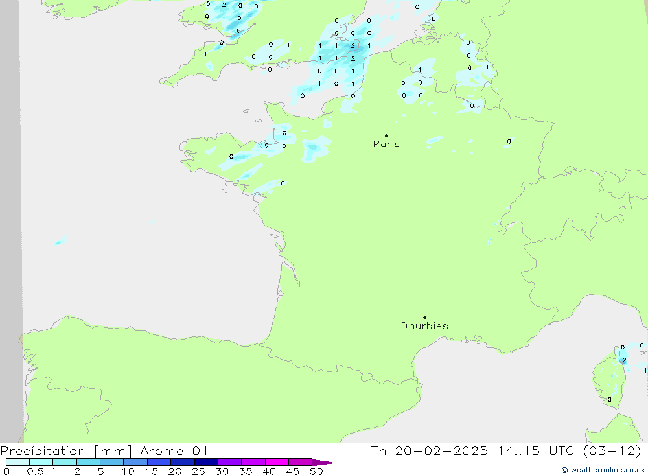Click the legend arrow tip beyond 50

pos(325,462)
